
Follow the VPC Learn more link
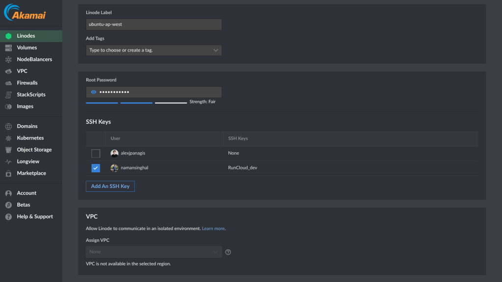[x=213, y=229]
